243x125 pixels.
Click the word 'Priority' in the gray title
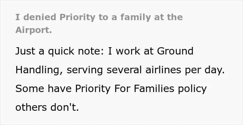[x=77, y=17]
